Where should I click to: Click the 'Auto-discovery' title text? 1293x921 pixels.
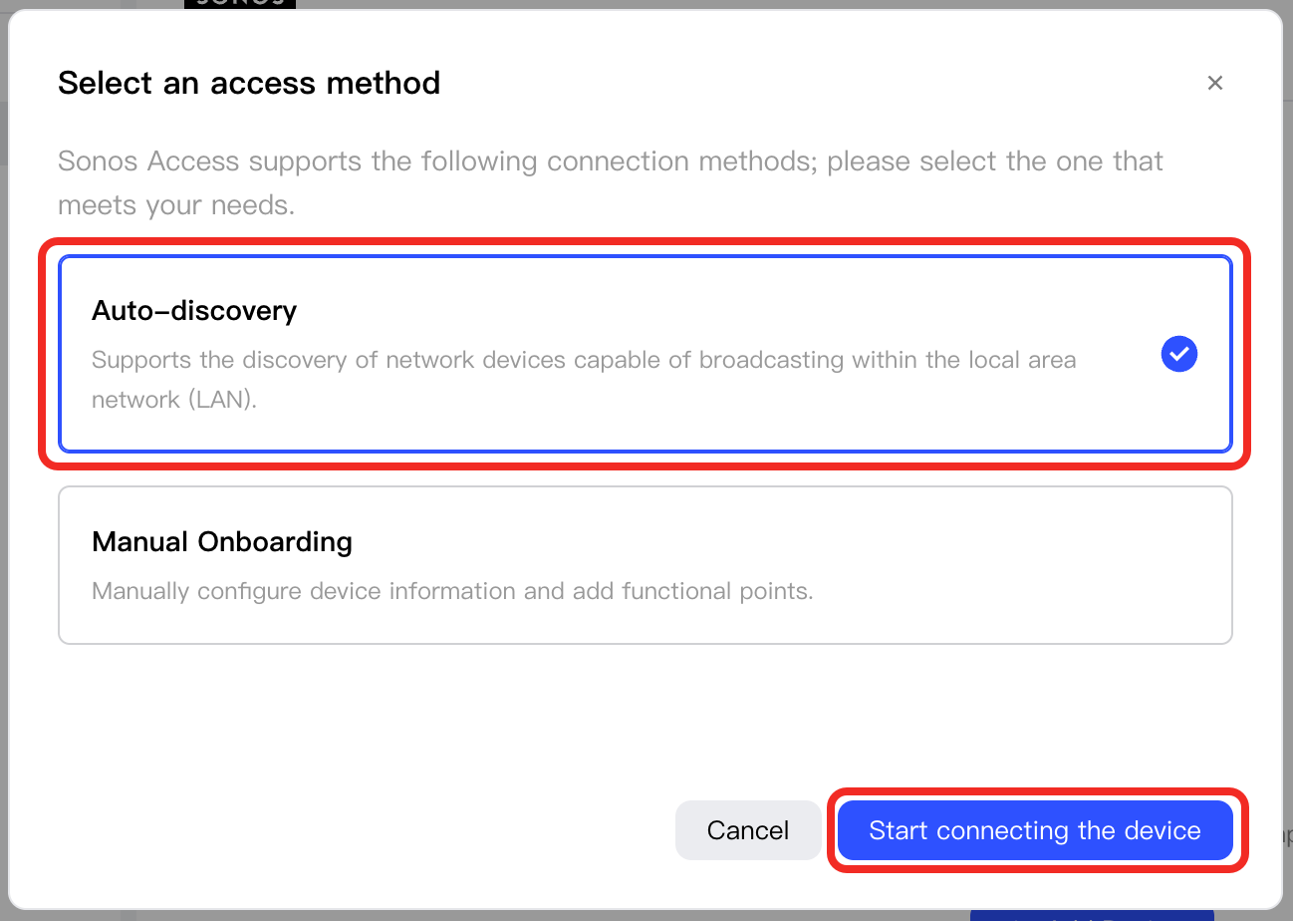tap(194, 311)
